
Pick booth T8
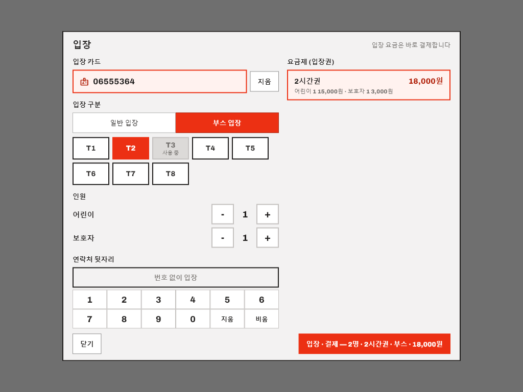pyautogui.click(x=171, y=174)
